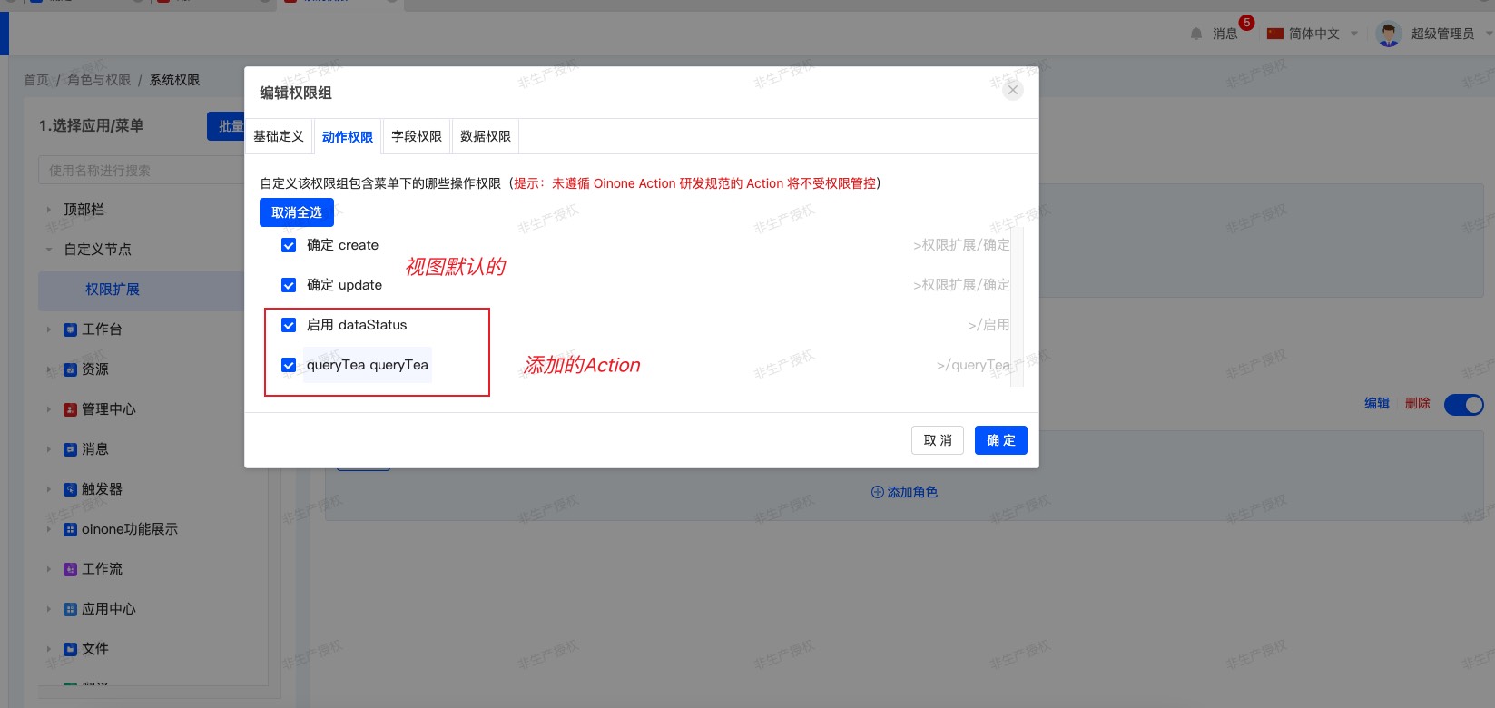
Task: Open the 数据权限 tab
Action: coord(486,136)
